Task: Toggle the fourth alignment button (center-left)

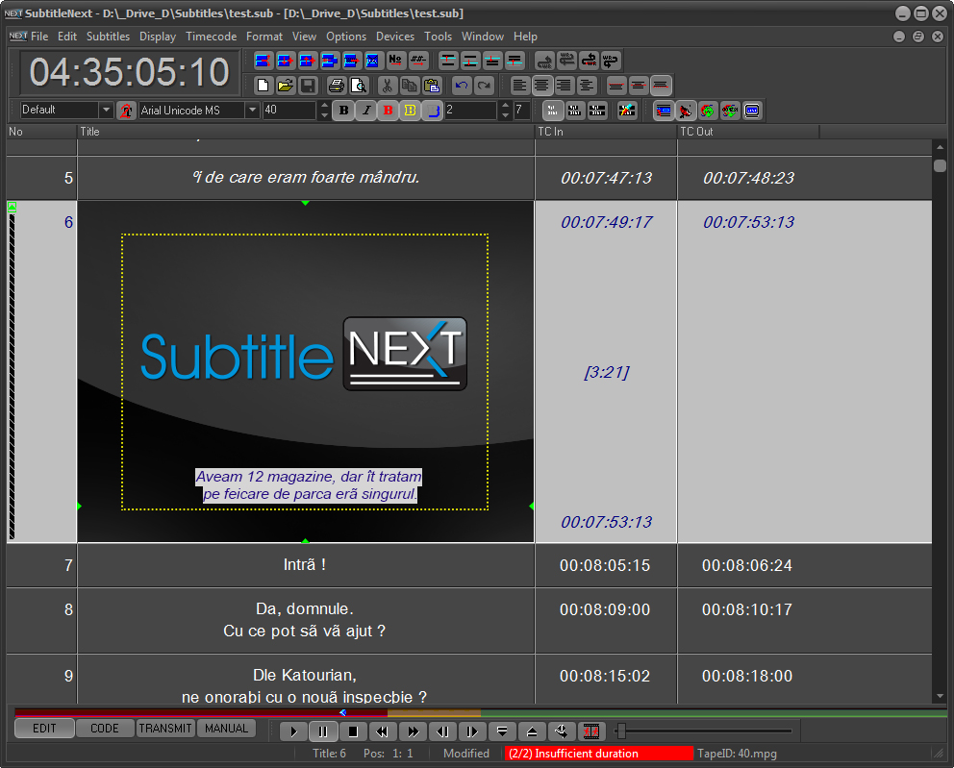Action: (x=587, y=86)
